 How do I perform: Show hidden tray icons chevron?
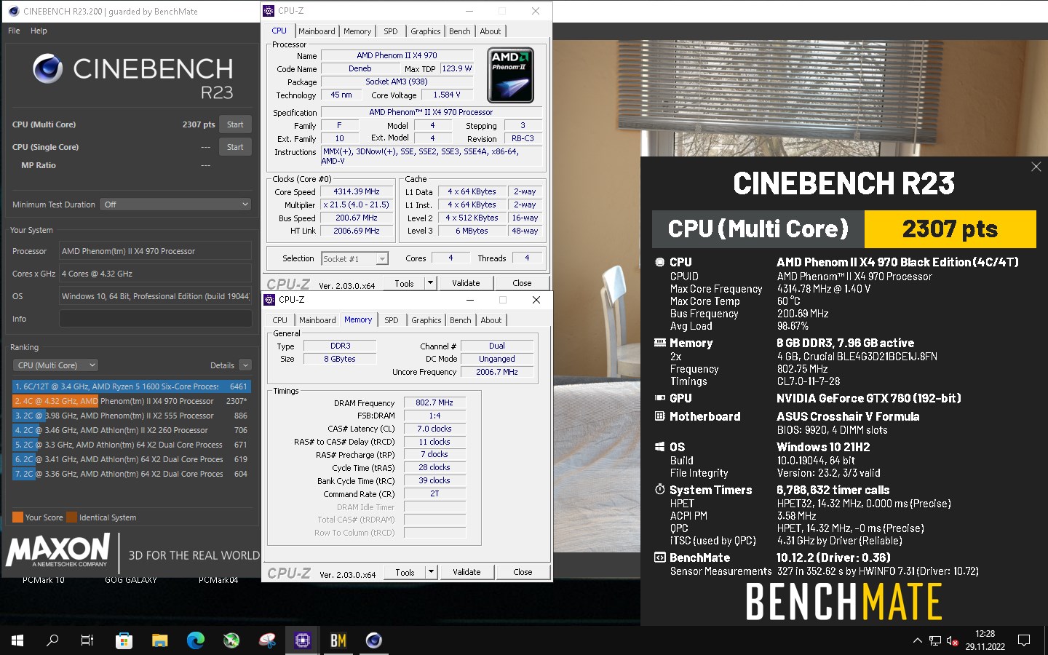click(917, 640)
